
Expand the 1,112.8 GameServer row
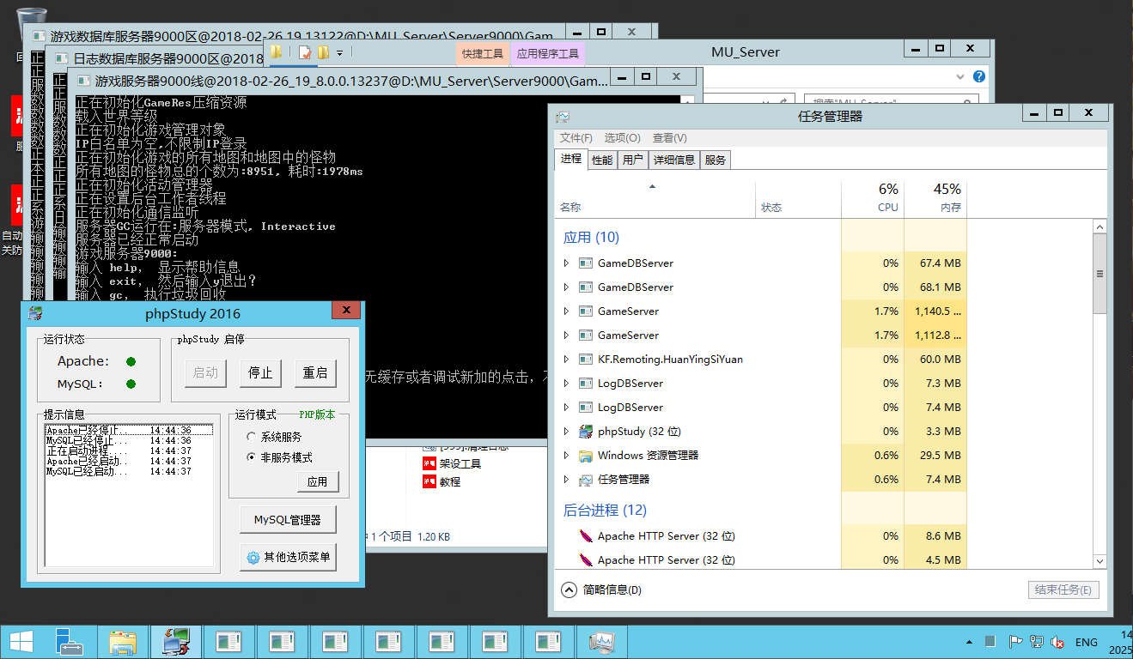[x=565, y=336]
